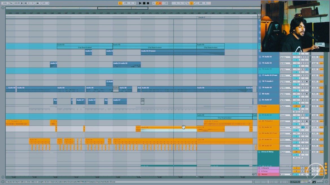
Task: Start playback with the Play button
Action: point(140,3)
